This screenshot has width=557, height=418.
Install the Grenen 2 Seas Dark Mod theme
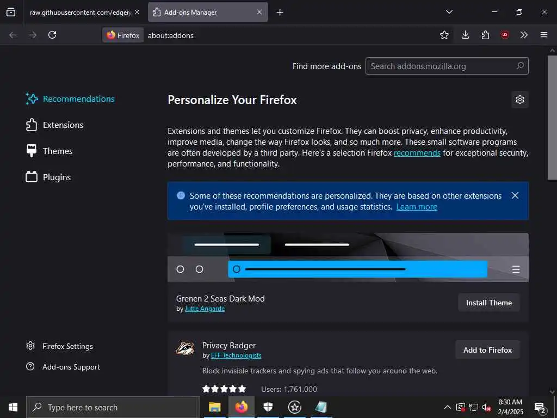489,303
